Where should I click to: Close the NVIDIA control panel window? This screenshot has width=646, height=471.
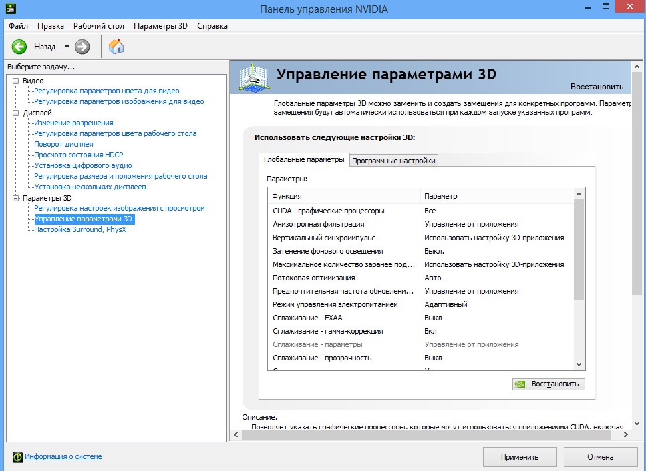(x=630, y=6)
